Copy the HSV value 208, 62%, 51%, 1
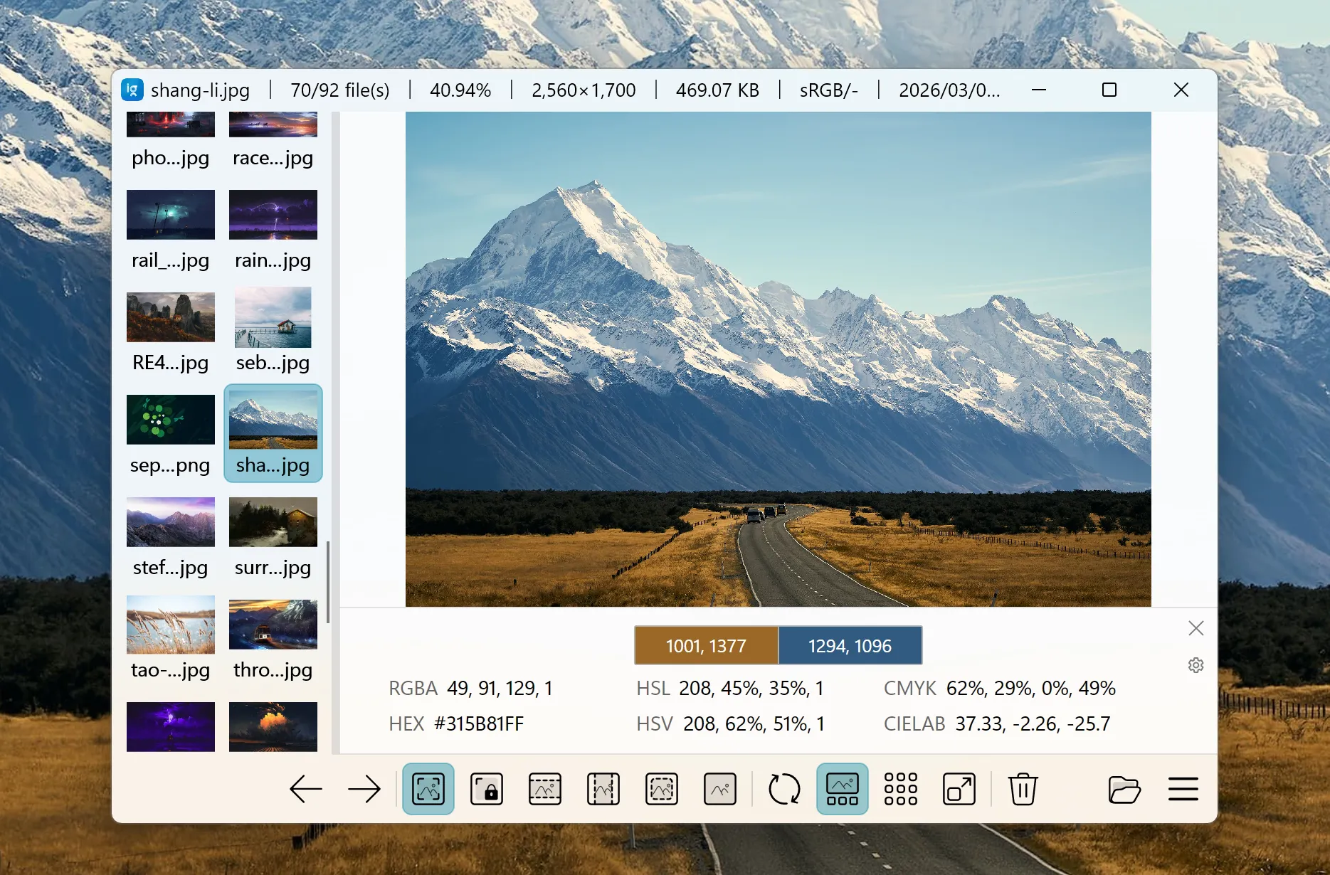This screenshot has height=875, width=1330. (x=754, y=723)
